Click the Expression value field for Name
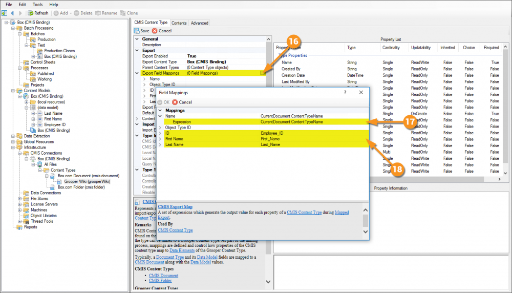 [x=314, y=122]
